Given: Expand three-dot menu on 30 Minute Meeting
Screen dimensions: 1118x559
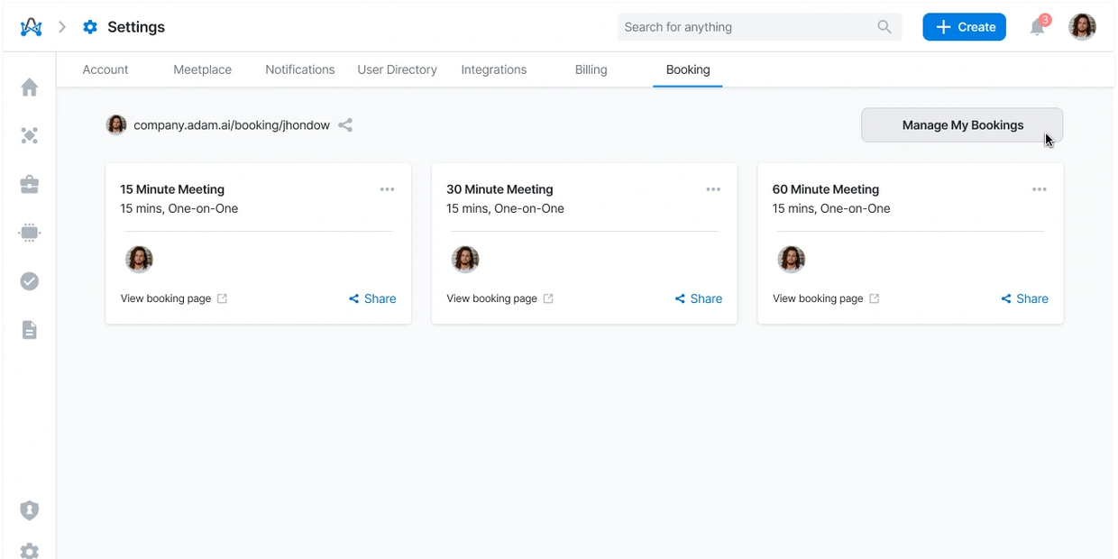Looking at the screenshot, I should (713, 189).
